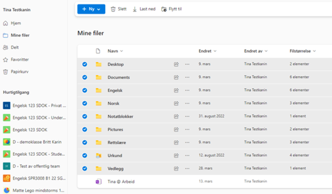Open more actions for Urkund folder
Image resolution: width=332 pixels, height=194 pixels.
pos(187,155)
